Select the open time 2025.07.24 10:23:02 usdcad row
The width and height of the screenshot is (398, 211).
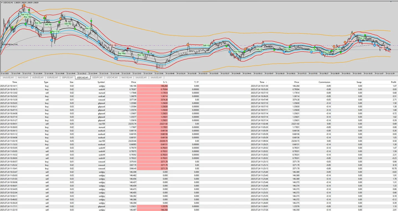pyautogui.click(x=9, y=96)
